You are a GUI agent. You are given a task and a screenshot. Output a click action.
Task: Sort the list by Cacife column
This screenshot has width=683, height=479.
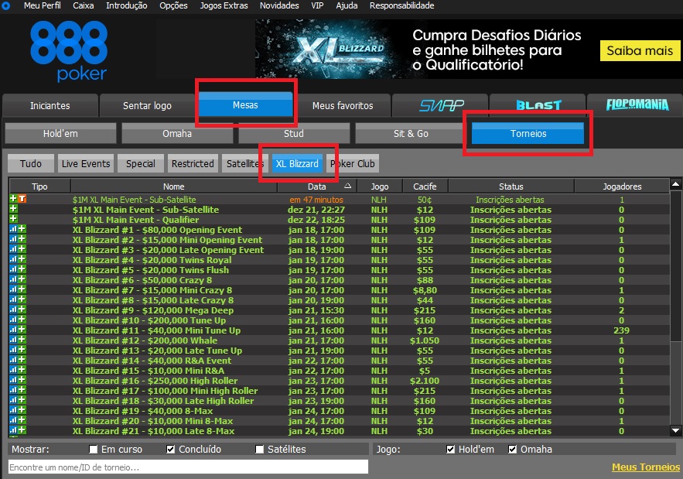click(425, 186)
